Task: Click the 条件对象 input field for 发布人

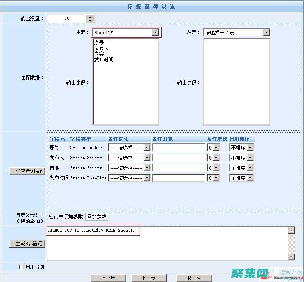Action: (x=179, y=158)
